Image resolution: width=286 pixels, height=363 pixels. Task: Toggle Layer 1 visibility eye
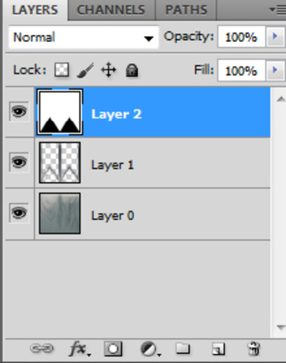pos(19,163)
